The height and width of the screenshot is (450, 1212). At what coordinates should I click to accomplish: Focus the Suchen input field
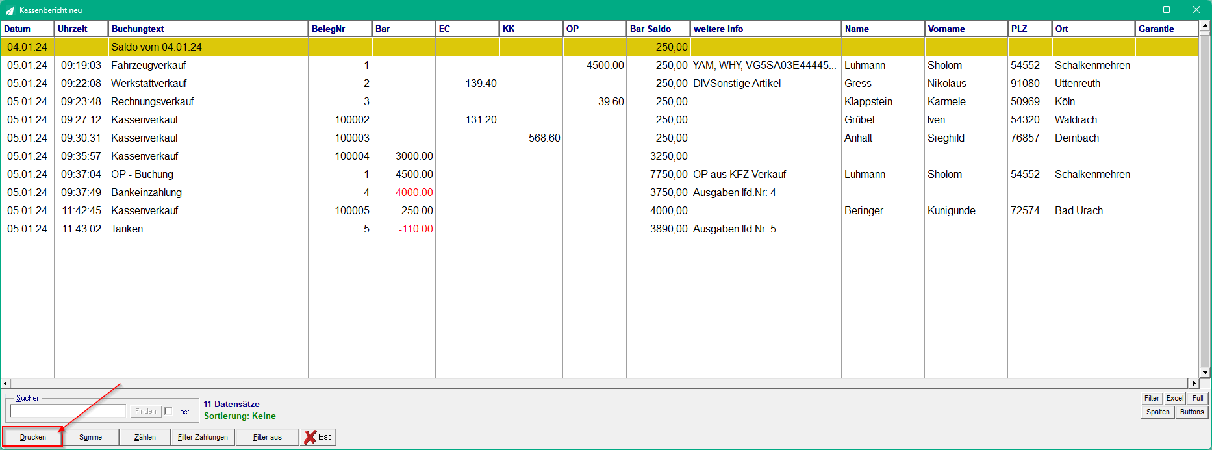pos(68,411)
